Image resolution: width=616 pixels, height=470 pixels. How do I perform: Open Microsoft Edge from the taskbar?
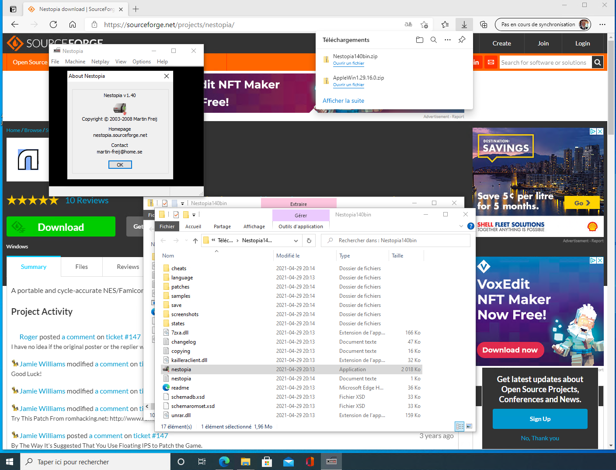click(x=224, y=462)
